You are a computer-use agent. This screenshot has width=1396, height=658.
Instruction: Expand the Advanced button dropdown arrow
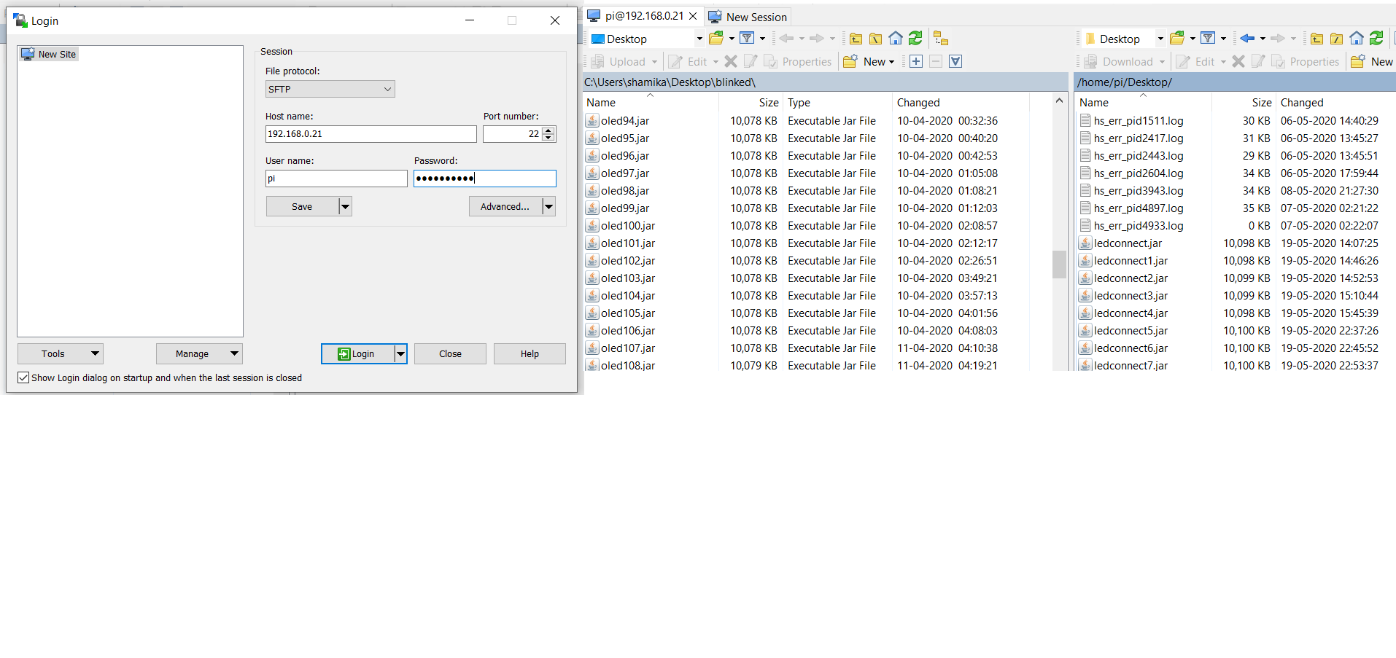point(549,207)
